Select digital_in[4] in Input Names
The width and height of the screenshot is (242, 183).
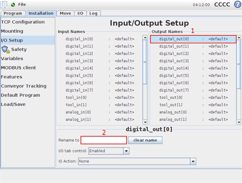tap(100, 68)
